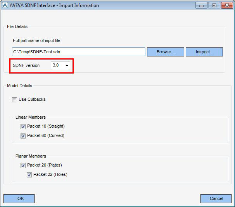Open the Inspect... file viewer button
235x207 pixels.
pos(204,52)
